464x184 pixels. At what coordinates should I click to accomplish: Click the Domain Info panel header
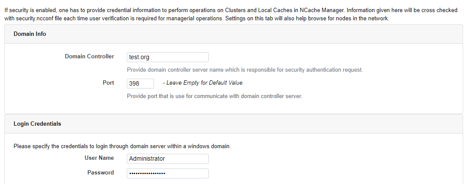[x=233, y=34]
